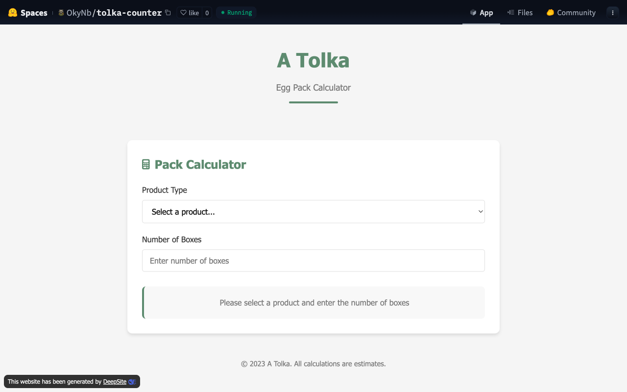Screen dimensions: 627x392
Task: Open the Product Type dropdown
Action: pyautogui.click(x=313, y=212)
